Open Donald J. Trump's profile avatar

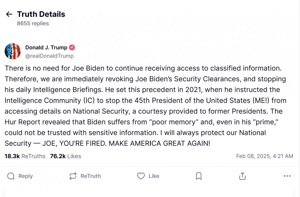[12, 51]
